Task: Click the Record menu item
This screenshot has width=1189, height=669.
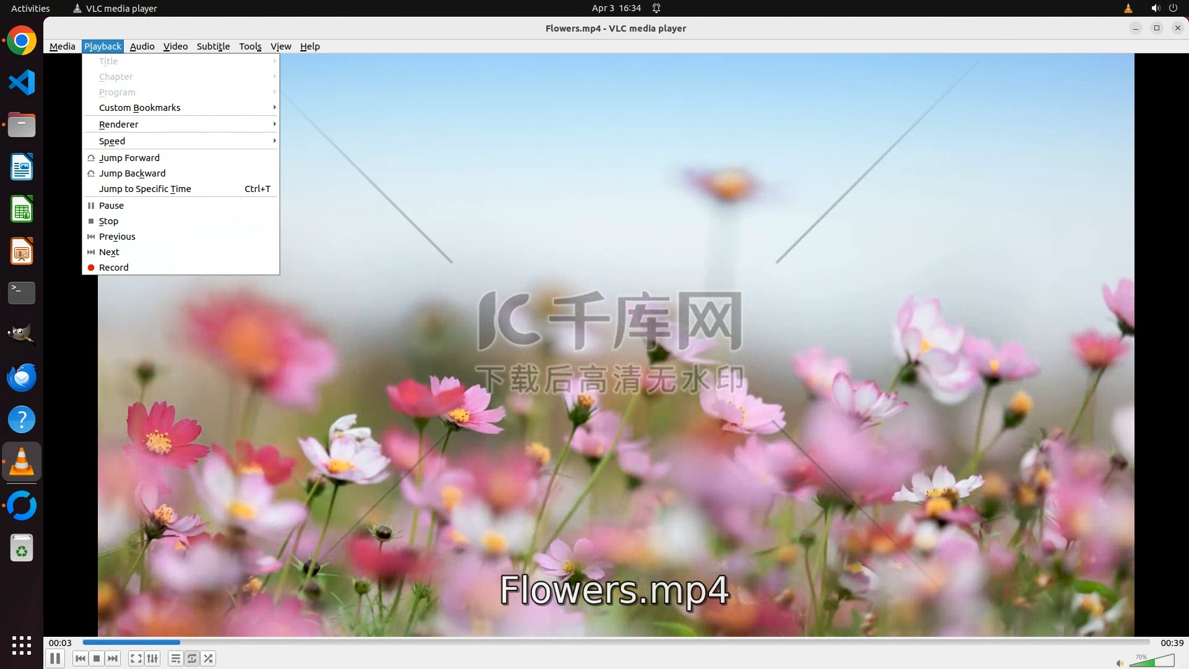Action: tap(114, 268)
